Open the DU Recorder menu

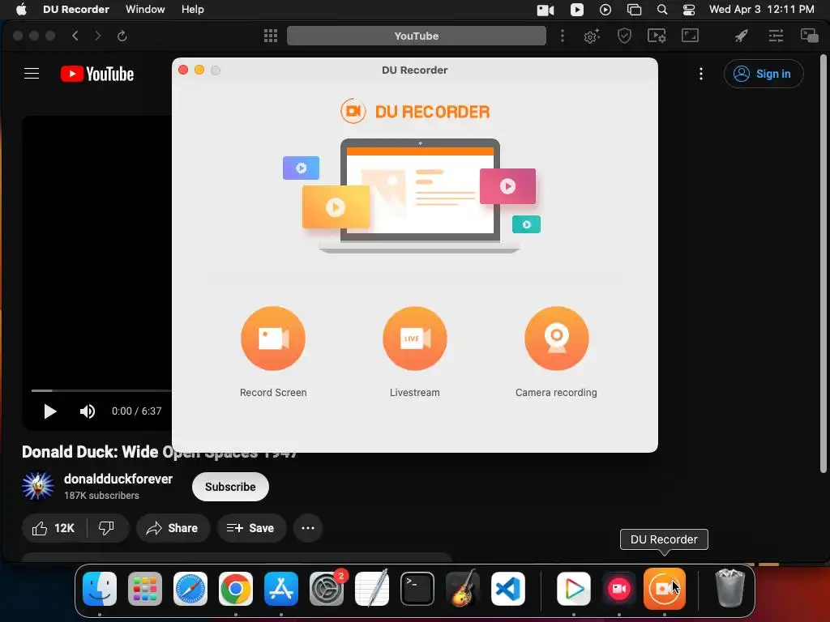point(76,10)
